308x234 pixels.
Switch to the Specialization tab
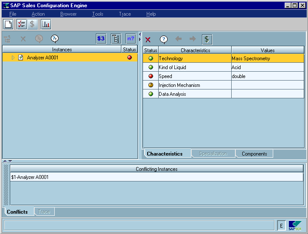point(213,153)
